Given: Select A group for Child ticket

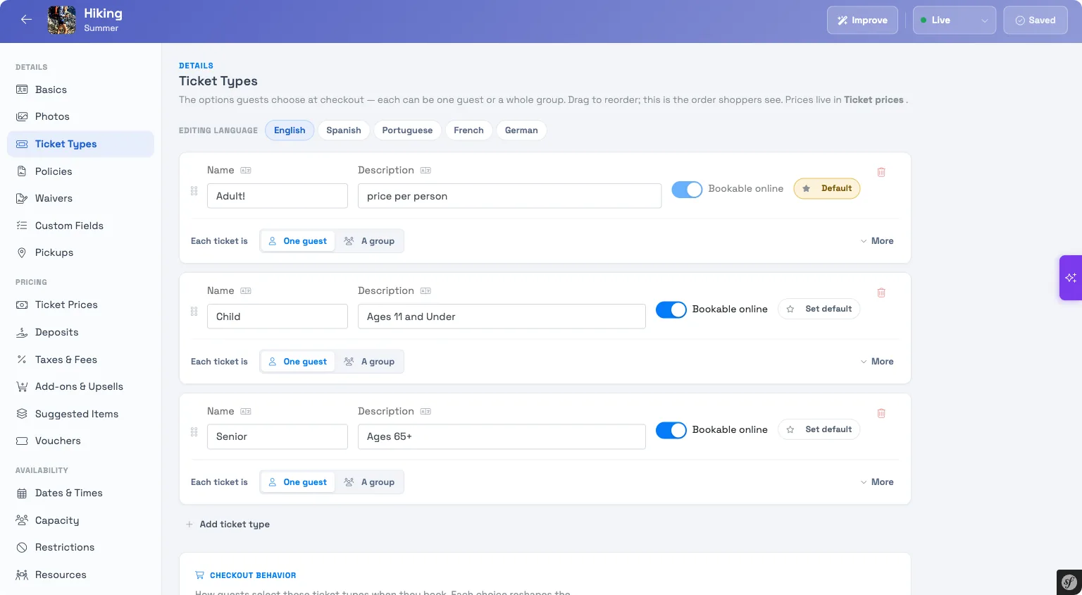Looking at the screenshot, I should tap(369, 362).
